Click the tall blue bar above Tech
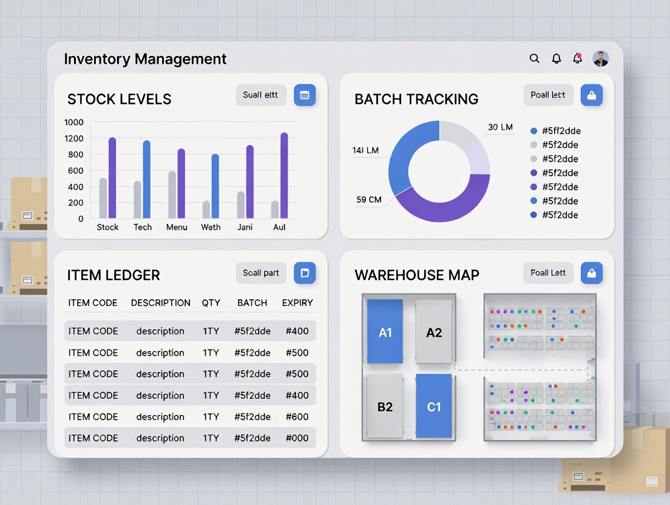This screenshot has height=505, width=670. click(x=146, y=179)
